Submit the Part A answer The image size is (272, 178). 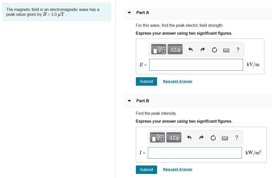pos(146,81)
